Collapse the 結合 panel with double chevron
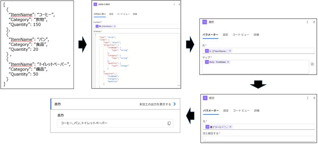The width and height of the screenshot is (318, 144). [314, 98]
